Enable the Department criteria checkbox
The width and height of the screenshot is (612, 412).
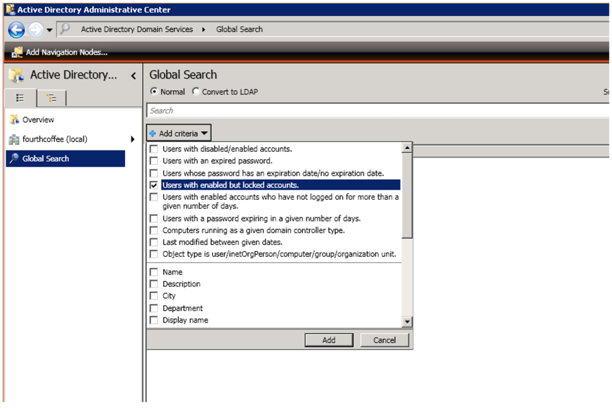[x=154, y=308]
